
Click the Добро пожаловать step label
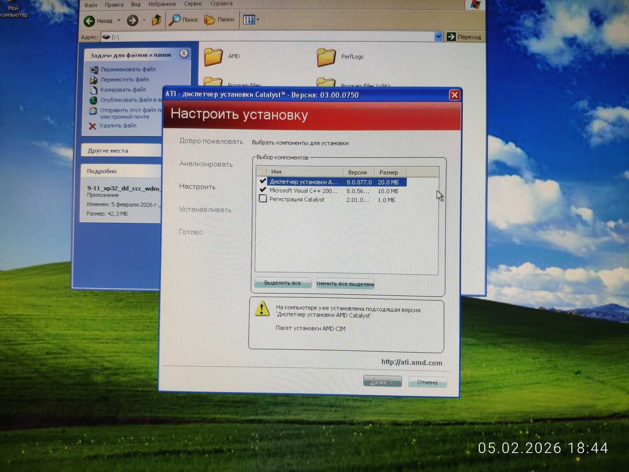[211, 141]
